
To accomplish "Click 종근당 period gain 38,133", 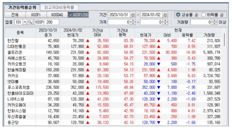I will click(x=103, y=122).
